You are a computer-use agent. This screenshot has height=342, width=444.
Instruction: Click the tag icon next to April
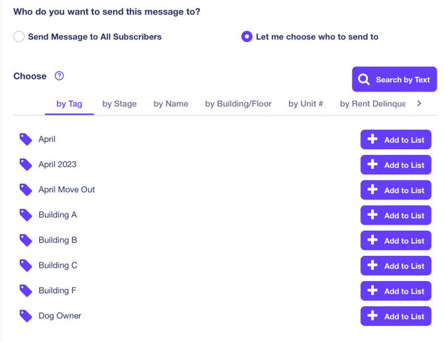tap(26, 139)
